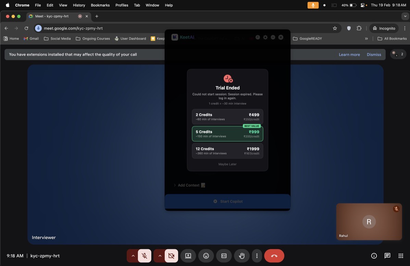This screenshot has height=266, width=410.
Task: Turn your camera on
Action: tap(171, 255)
